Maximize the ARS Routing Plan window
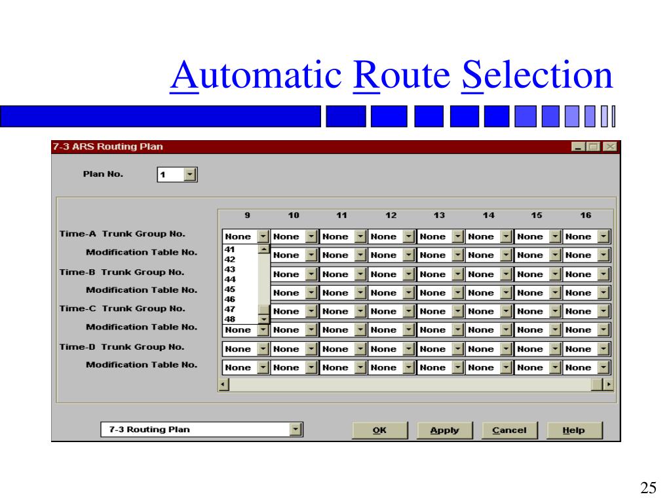Image resolution: width=671 pixels, height=503 pixels. [593, 147]
